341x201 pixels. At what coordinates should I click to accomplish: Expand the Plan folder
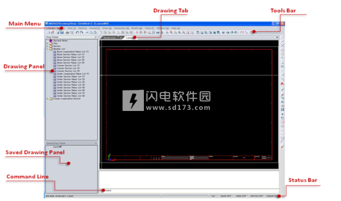pyautogui.click(x=47, y=43)
